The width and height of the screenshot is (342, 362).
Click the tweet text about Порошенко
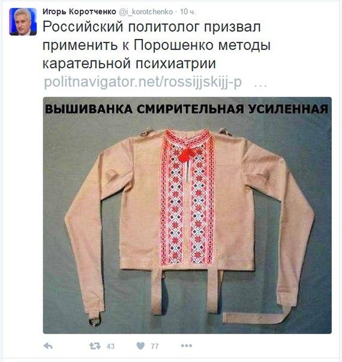tap(157, 45)
